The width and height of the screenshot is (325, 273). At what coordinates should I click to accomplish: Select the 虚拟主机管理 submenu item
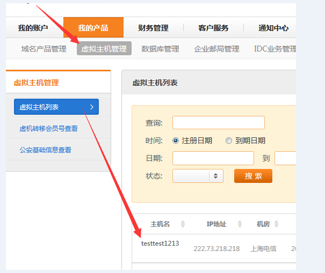104,49
